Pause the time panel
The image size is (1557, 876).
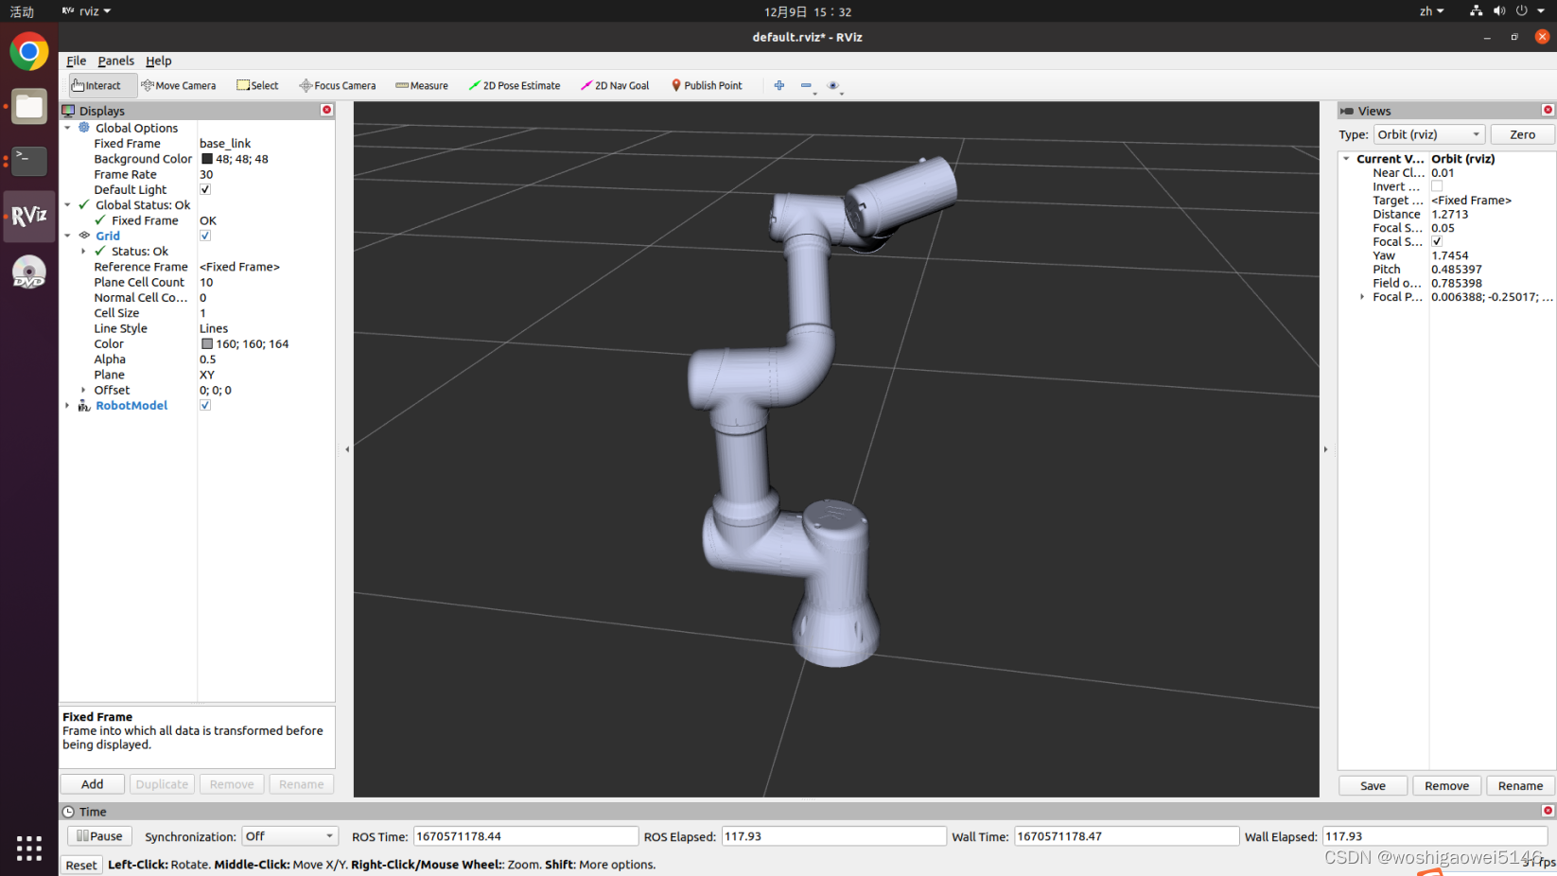point(99,836)
